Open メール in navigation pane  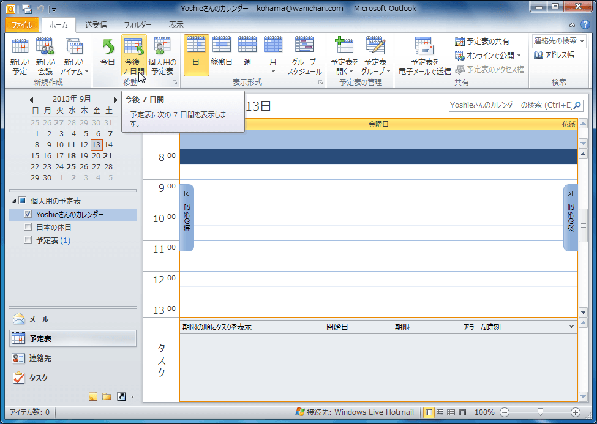point(72,319)
